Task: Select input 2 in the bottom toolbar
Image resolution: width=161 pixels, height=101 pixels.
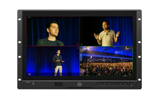Action: 110,74
